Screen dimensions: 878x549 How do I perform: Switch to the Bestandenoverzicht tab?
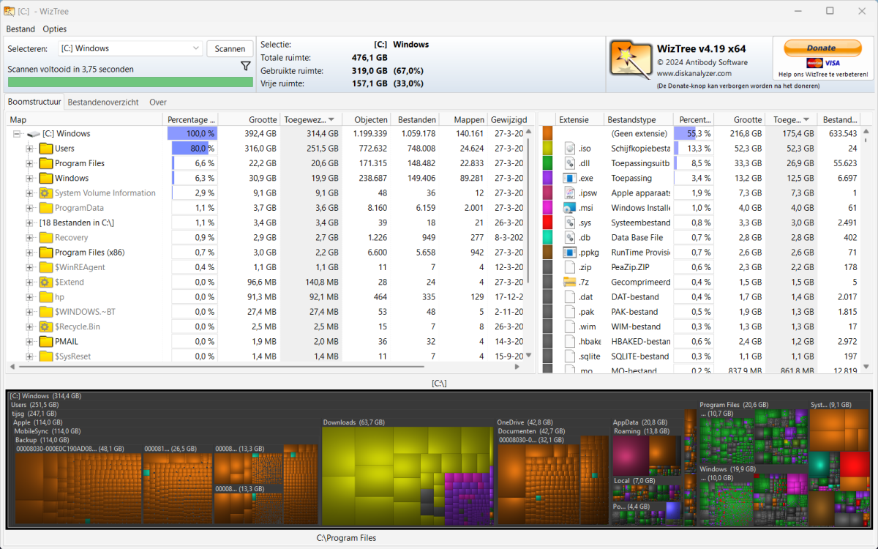point(103,102)
